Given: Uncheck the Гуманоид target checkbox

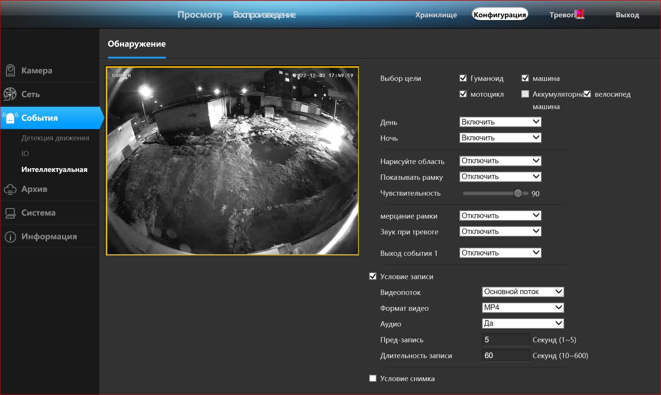Looking at the screenshot, I should point(463,78).
